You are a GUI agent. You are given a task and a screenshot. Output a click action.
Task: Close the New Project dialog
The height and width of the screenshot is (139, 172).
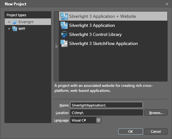click(167, 4)
